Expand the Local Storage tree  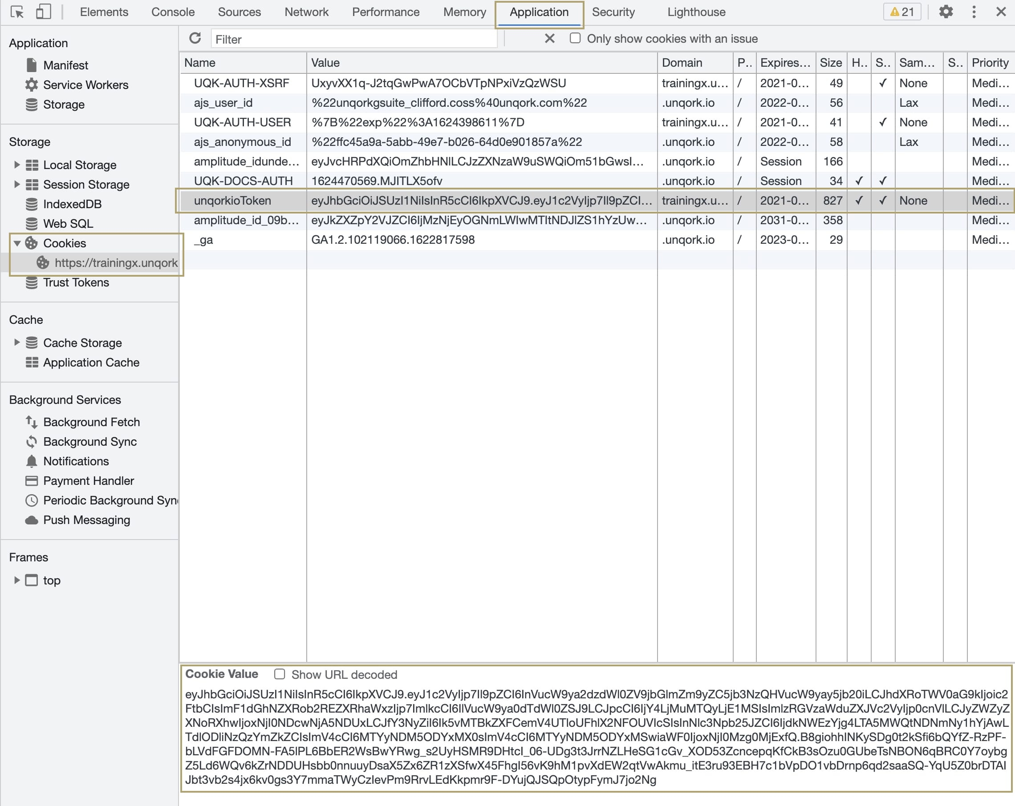click(x=17, y=165)
